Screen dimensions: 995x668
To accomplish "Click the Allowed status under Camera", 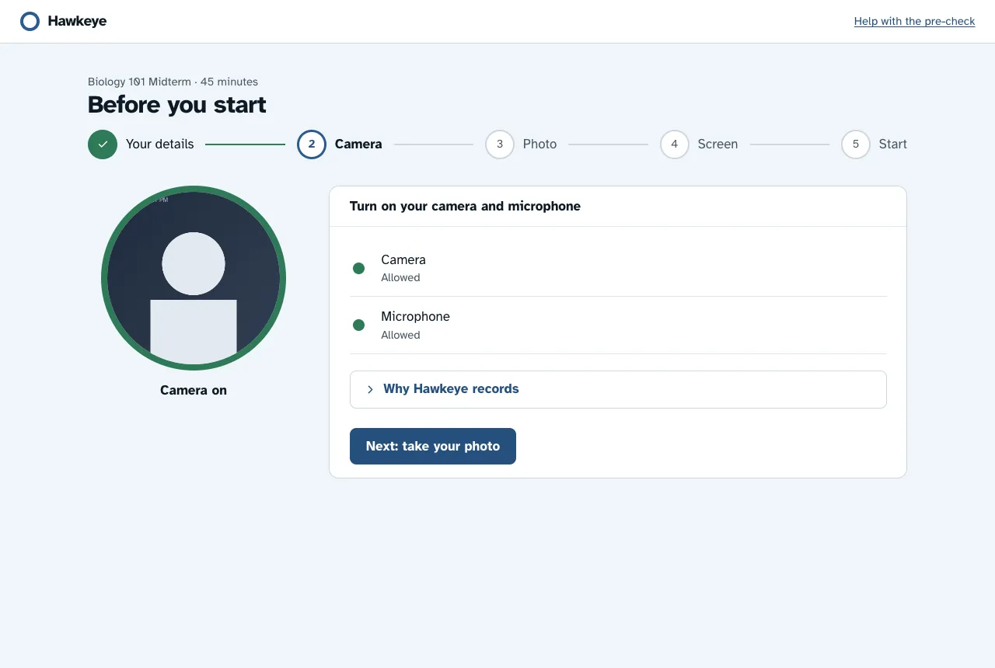I will [x=400, y=277].
